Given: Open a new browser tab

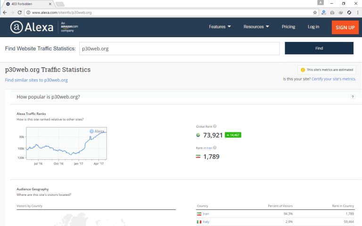Looking at the screenshot, I should tap(60, 4).
